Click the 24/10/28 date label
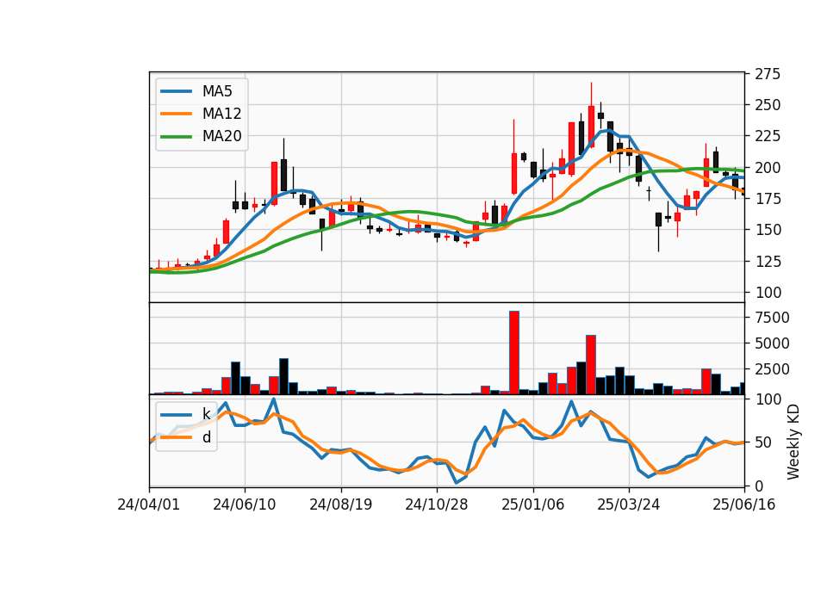This screenshot has width=827, height=594. click(437, 504)
